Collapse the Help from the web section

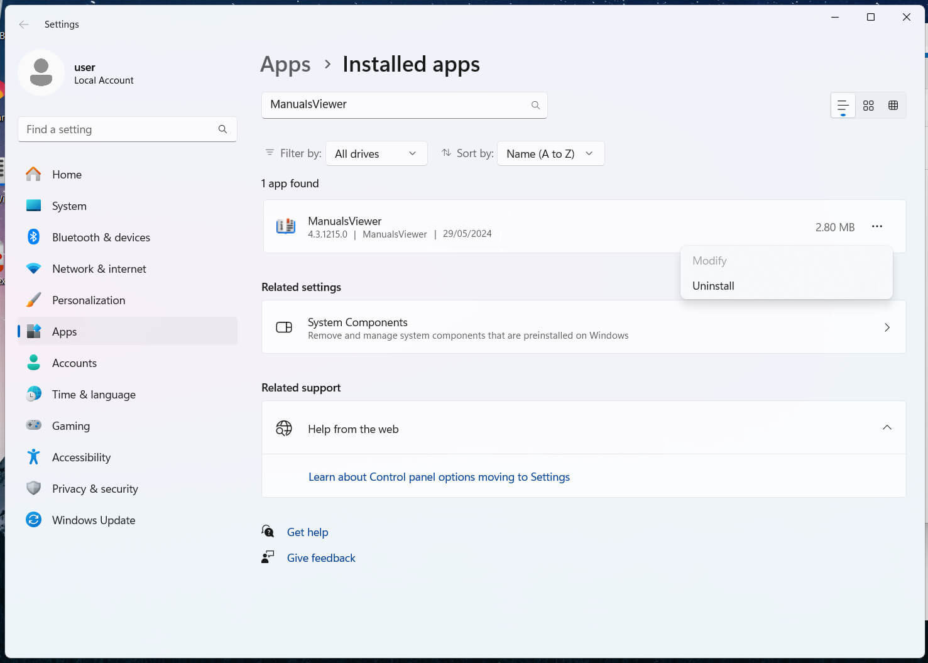click(x=887, y=427)
